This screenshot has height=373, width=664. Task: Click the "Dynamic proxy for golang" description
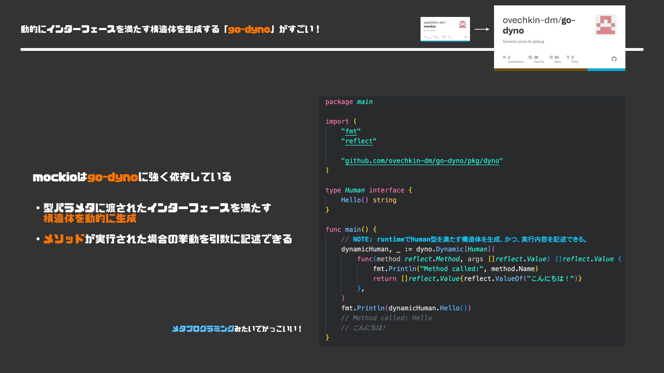[523, 41]
